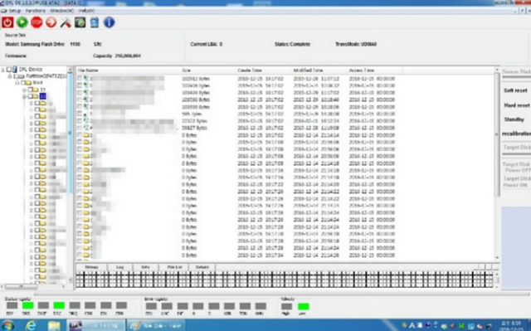Collapse the Partition0(FAT32) tree node
This screenshot has height=331, width=531.
[x=10, y=76]
